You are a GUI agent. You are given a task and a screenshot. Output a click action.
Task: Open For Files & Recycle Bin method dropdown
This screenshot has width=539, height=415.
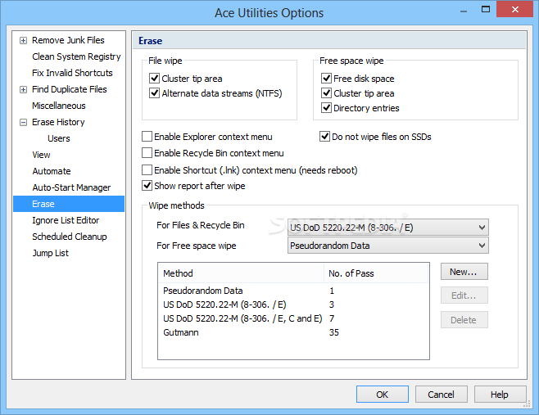(387, 228)
